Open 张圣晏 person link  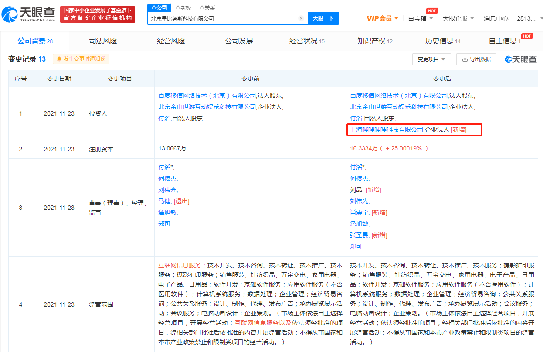[360, 235]
